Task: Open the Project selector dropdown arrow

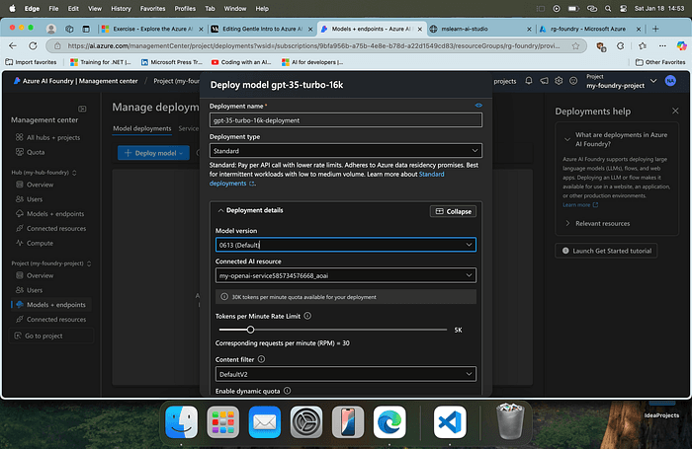Action: [x=653, y=81]
